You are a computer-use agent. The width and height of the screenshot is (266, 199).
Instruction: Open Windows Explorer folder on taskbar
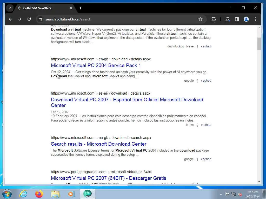(55, 194)
